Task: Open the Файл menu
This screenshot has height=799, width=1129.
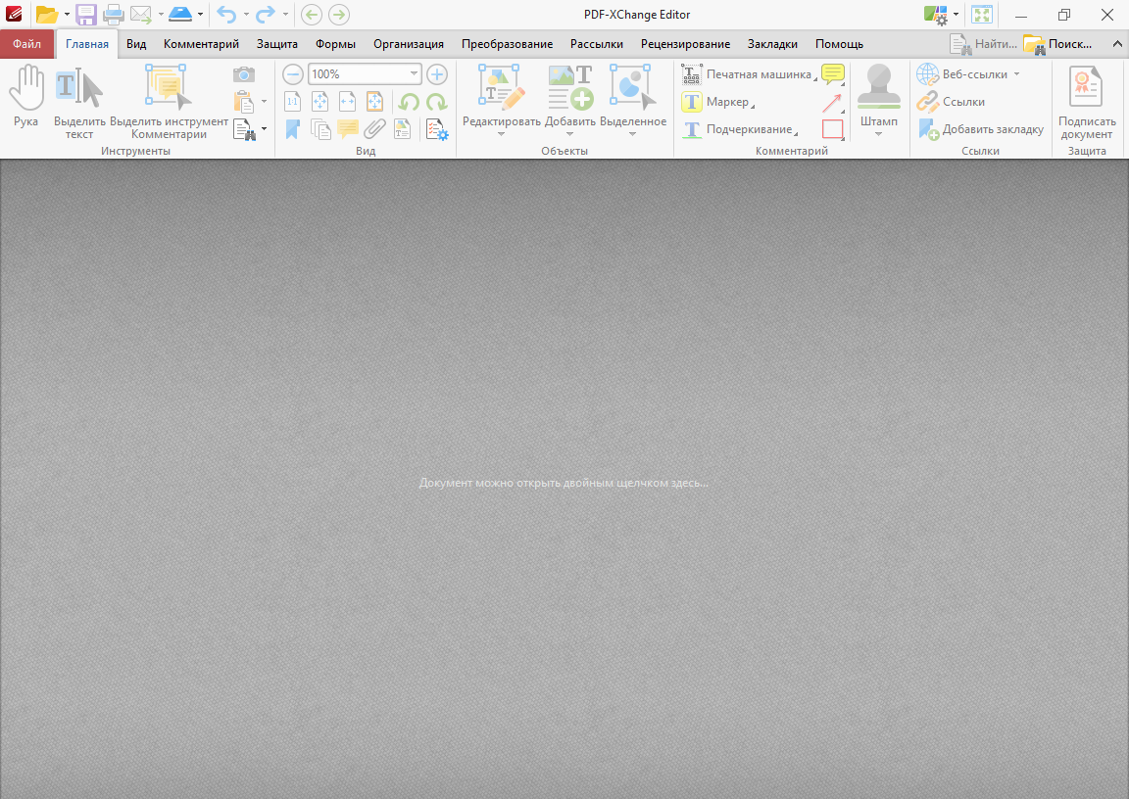Action: [27, 43]
